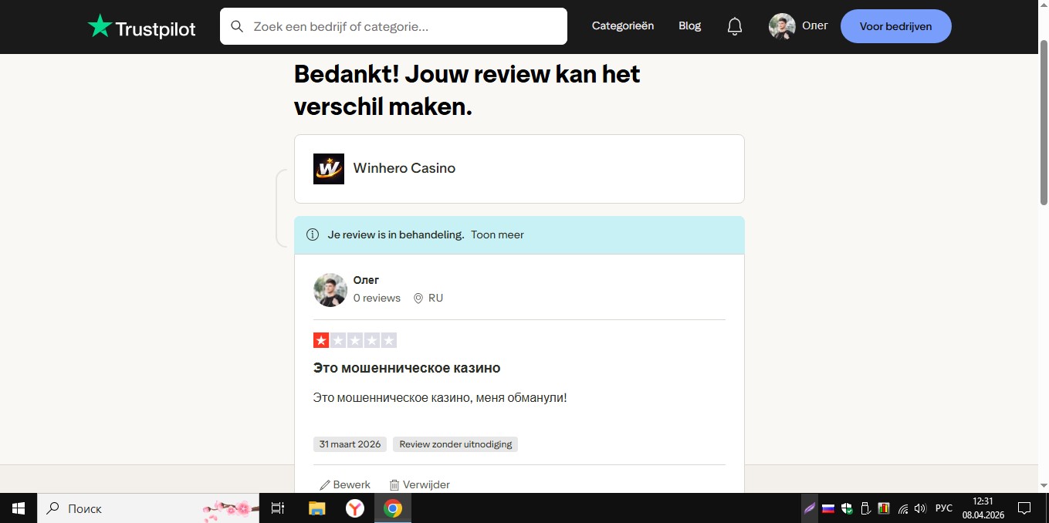Switch input language via РУС indicator
The width and height of the screenshot is (1049, 523).
click(943, 508)
